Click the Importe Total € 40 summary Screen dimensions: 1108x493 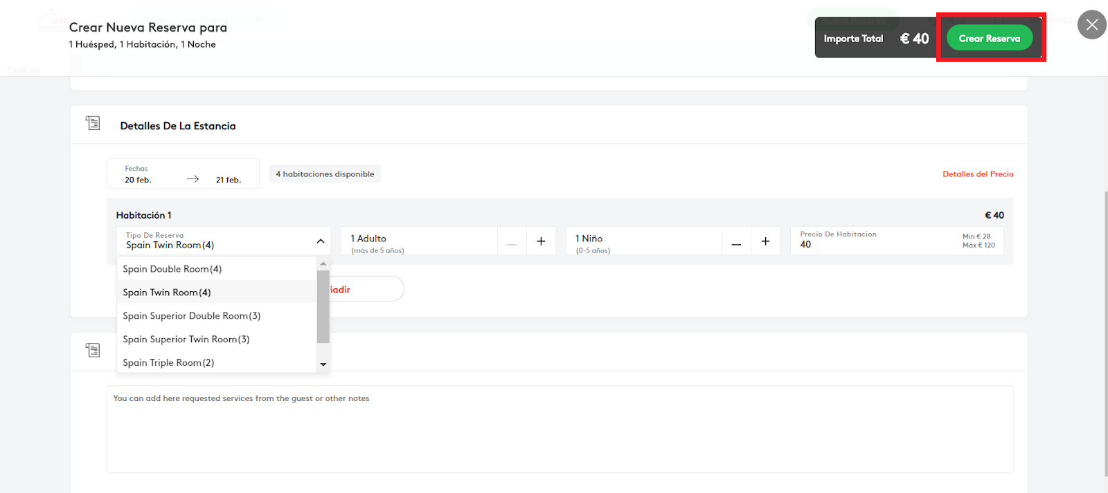click(x=876, y=39)
